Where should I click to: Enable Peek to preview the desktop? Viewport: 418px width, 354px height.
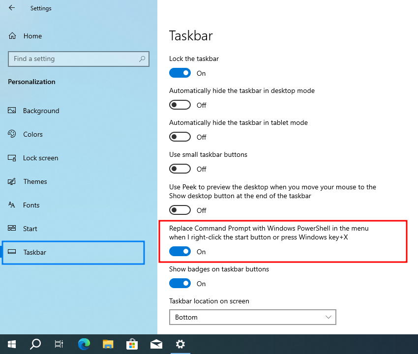pyautogui.click(x=180, y=210)
